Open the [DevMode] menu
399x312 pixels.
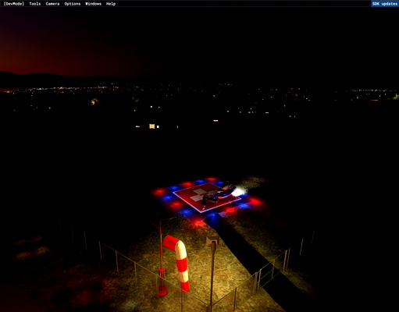14,4
